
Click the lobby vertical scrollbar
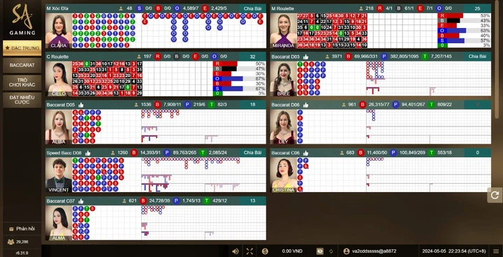[x=497, y=59]
